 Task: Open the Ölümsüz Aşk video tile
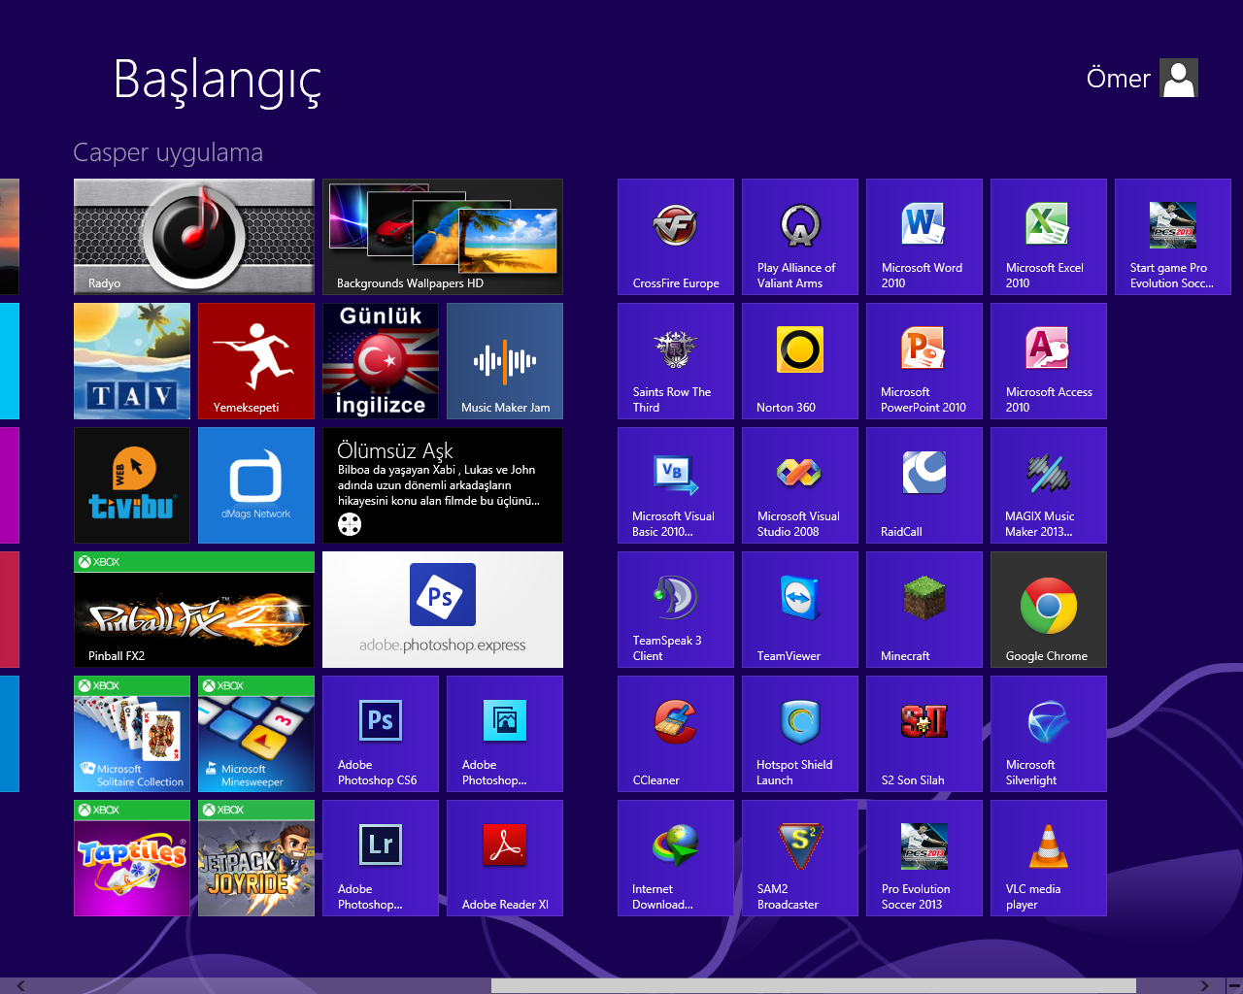point(443,485)
